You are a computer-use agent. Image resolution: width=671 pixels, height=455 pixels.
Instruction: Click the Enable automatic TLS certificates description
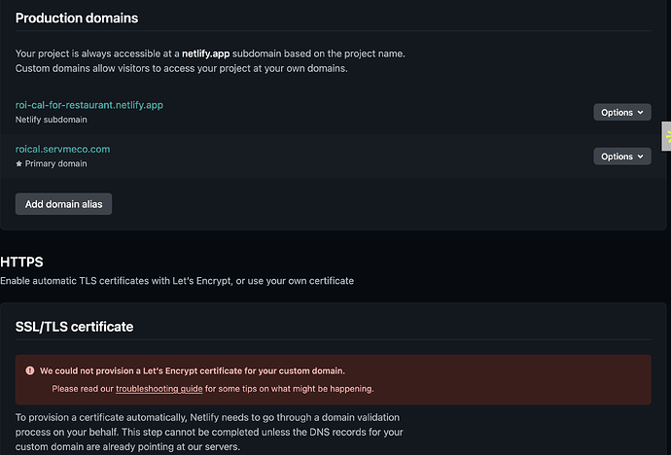[x=177, y=281]
